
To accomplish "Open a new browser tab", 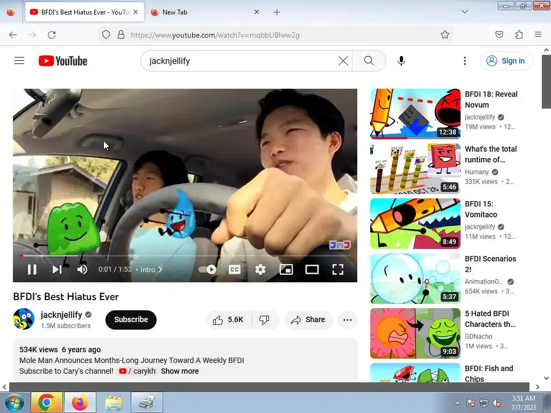I will [x=277, y=12].
